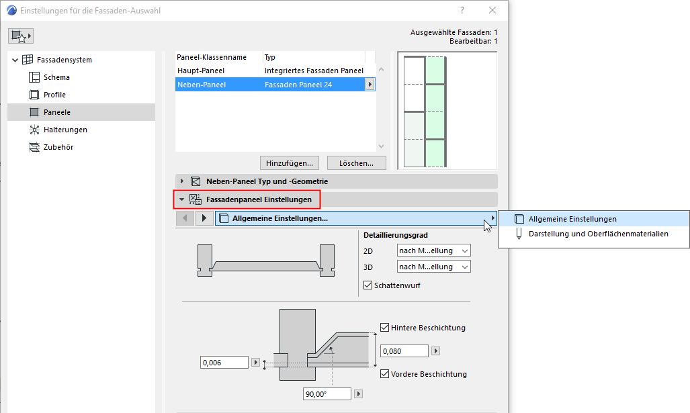690x413 pixels.
Task: Click the Löschen button
Action: pos(356,163)
